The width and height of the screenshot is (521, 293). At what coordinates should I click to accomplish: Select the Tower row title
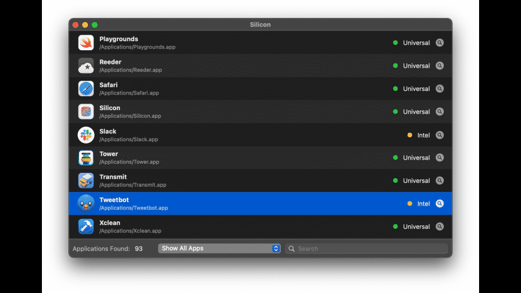tap(108, 154)
